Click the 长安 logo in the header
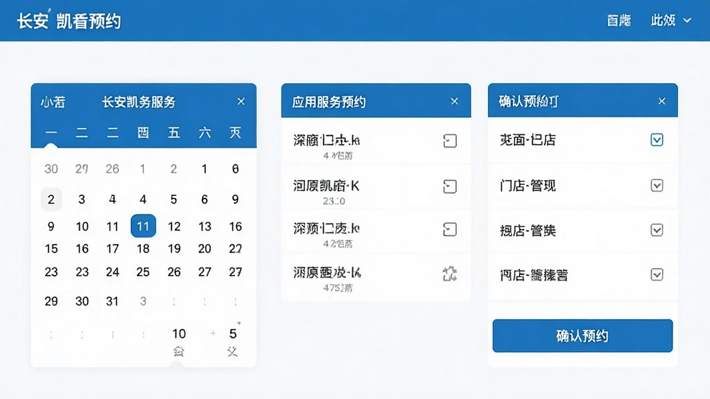 point(33,21)
